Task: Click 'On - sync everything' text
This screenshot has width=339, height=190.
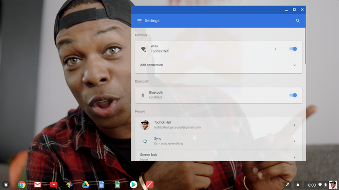Action: (x=168, y=144)
